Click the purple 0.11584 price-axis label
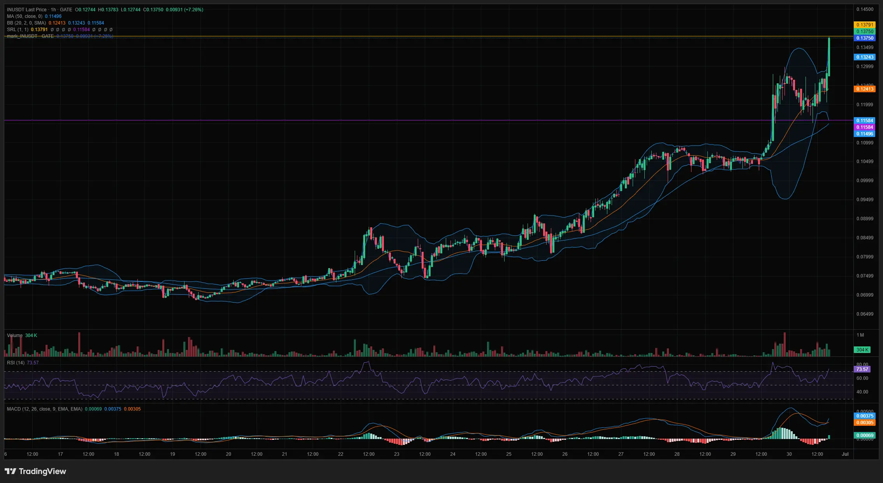 (865, 127)
